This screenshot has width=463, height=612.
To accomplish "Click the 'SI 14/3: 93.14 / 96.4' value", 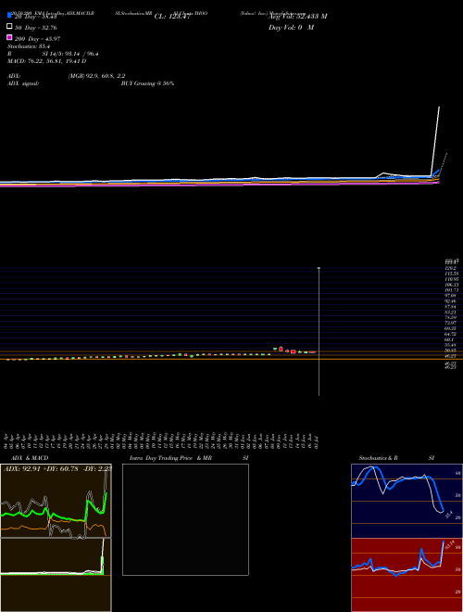I will pos(70,54).
